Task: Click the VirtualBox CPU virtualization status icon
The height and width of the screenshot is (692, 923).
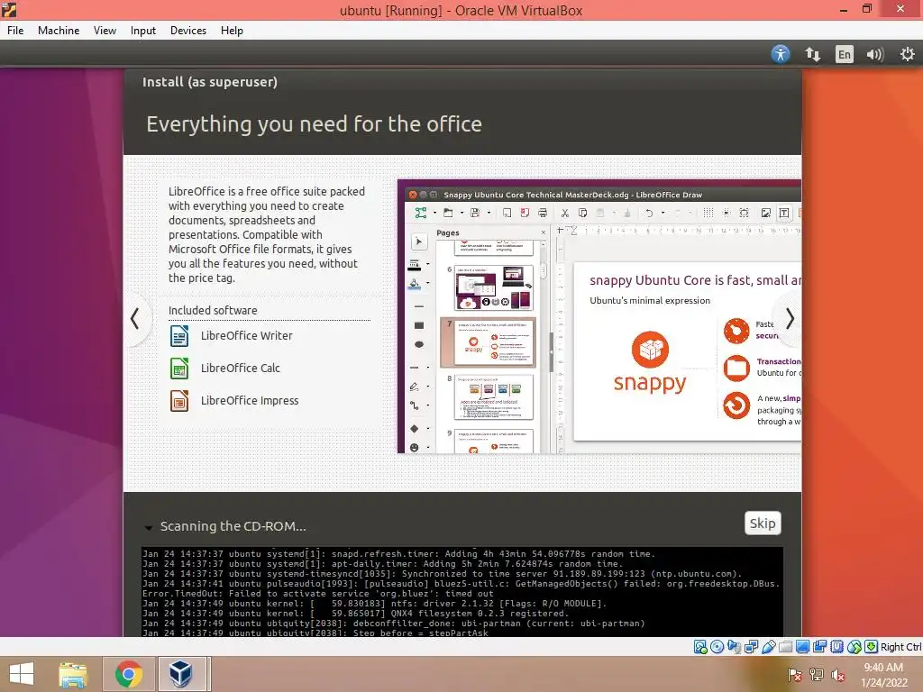Action: pyautogui.click(x=836, y=647)
